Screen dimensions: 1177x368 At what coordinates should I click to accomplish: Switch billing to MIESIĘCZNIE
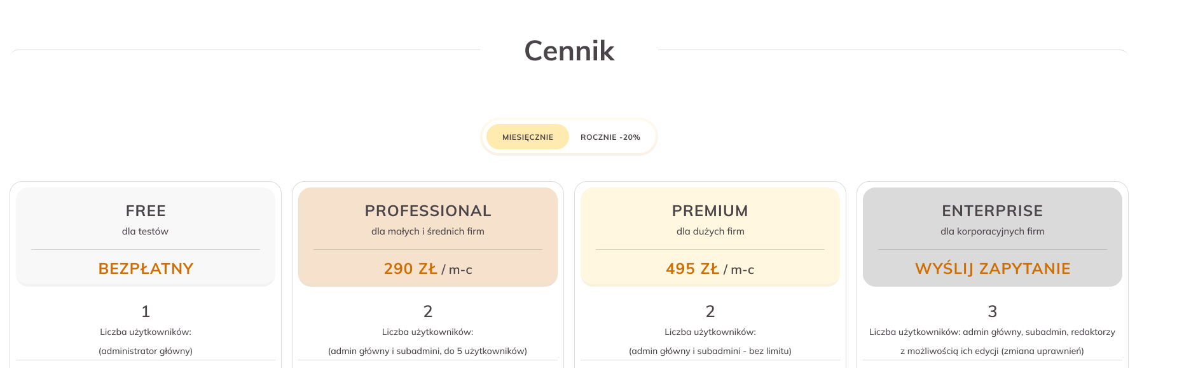(527, 137)
